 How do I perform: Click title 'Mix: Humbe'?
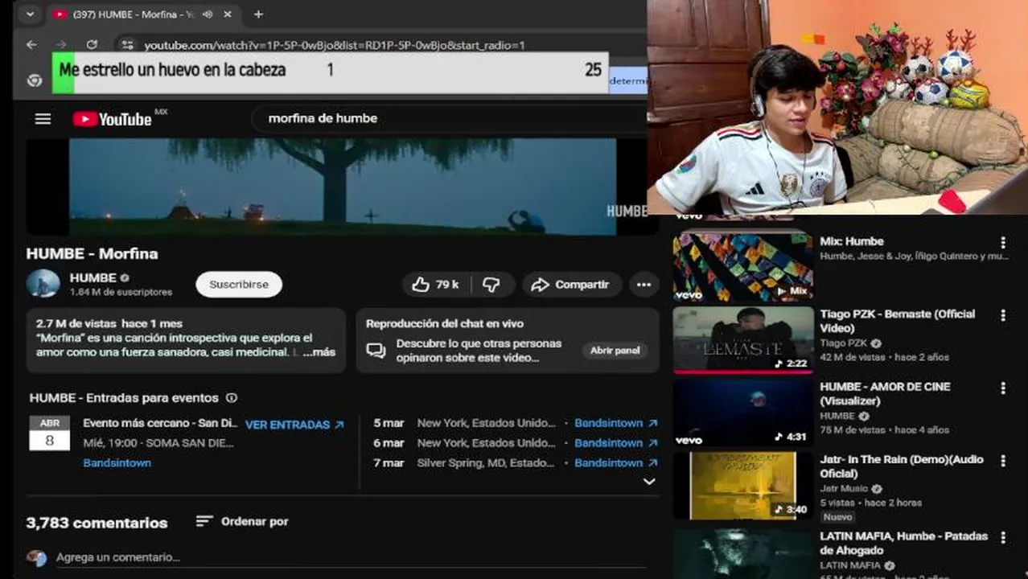pyautogui.click(x=852, y=241)
